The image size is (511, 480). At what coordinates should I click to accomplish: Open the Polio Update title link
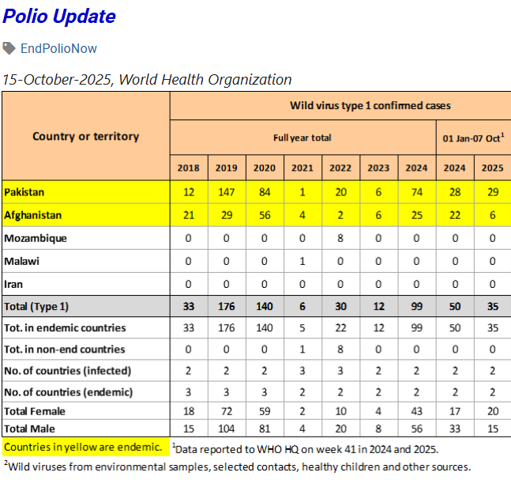(x=59, y=17)
